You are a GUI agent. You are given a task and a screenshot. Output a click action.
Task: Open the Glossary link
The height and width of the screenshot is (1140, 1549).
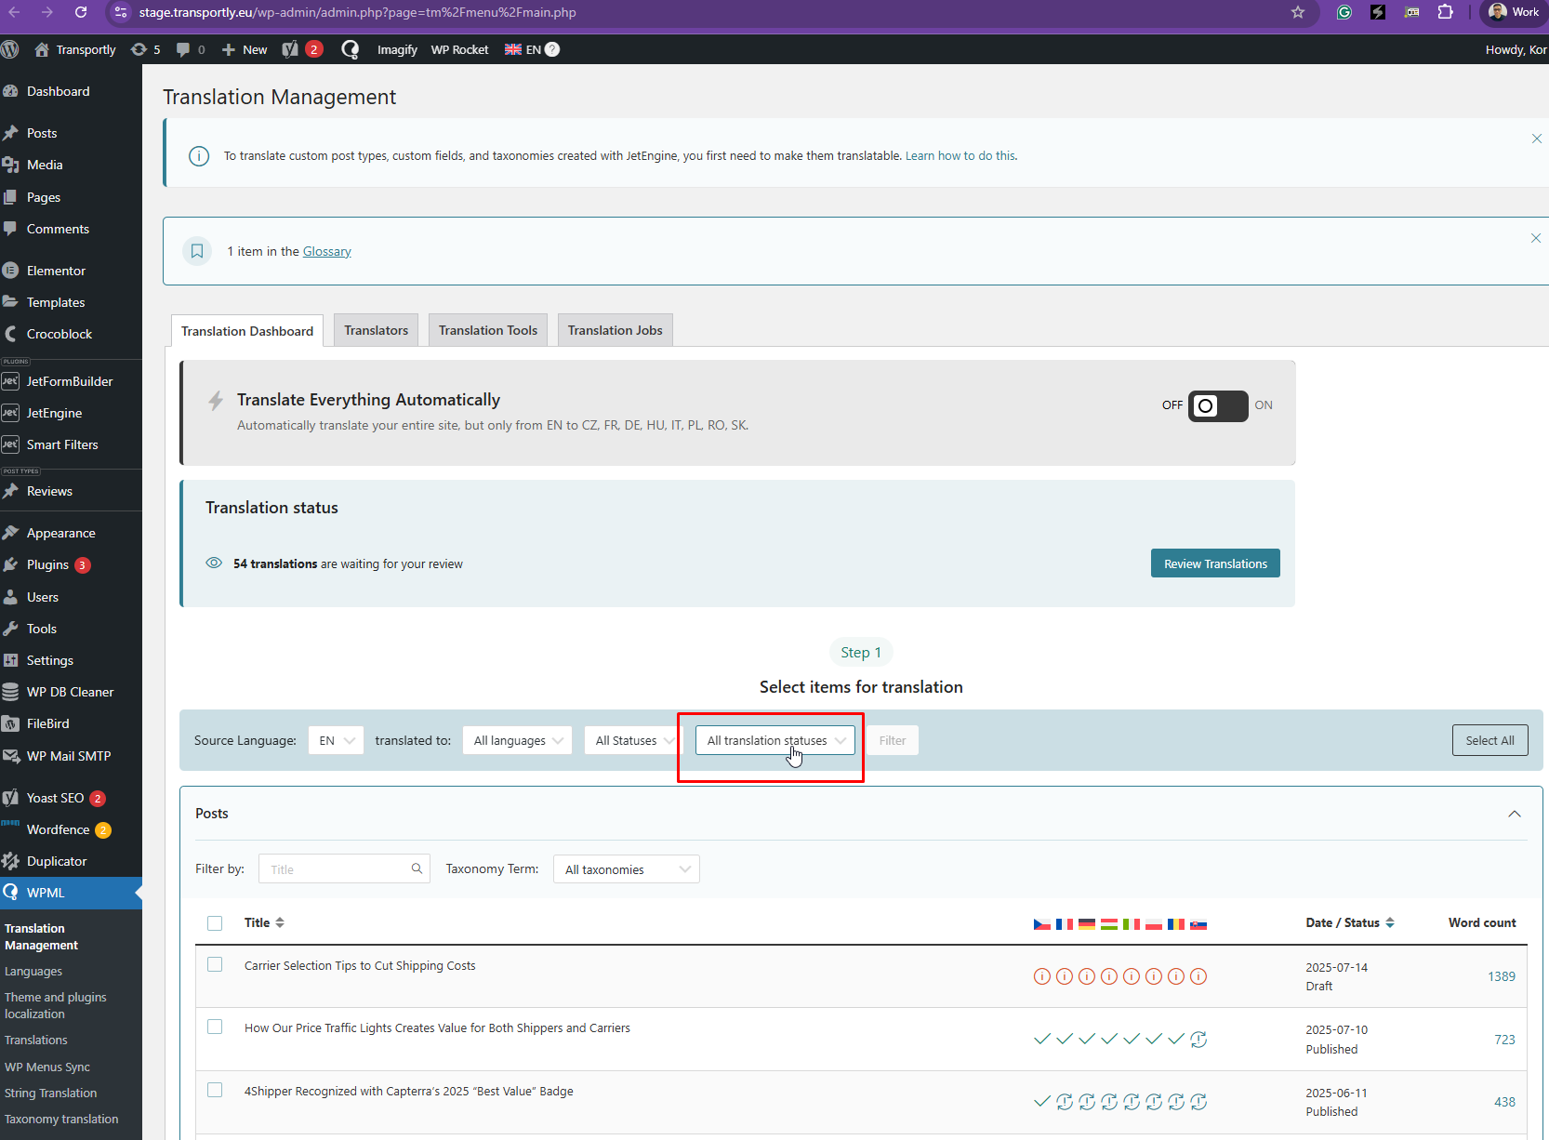point(326,251)
